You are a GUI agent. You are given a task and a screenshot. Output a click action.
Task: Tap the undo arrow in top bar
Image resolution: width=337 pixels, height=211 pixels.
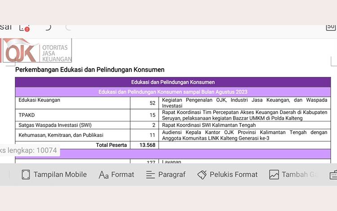point(48,28)
